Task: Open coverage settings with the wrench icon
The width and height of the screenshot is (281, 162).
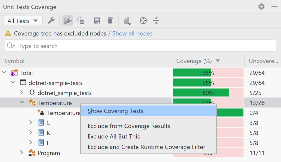Action: tap(51, 20)
